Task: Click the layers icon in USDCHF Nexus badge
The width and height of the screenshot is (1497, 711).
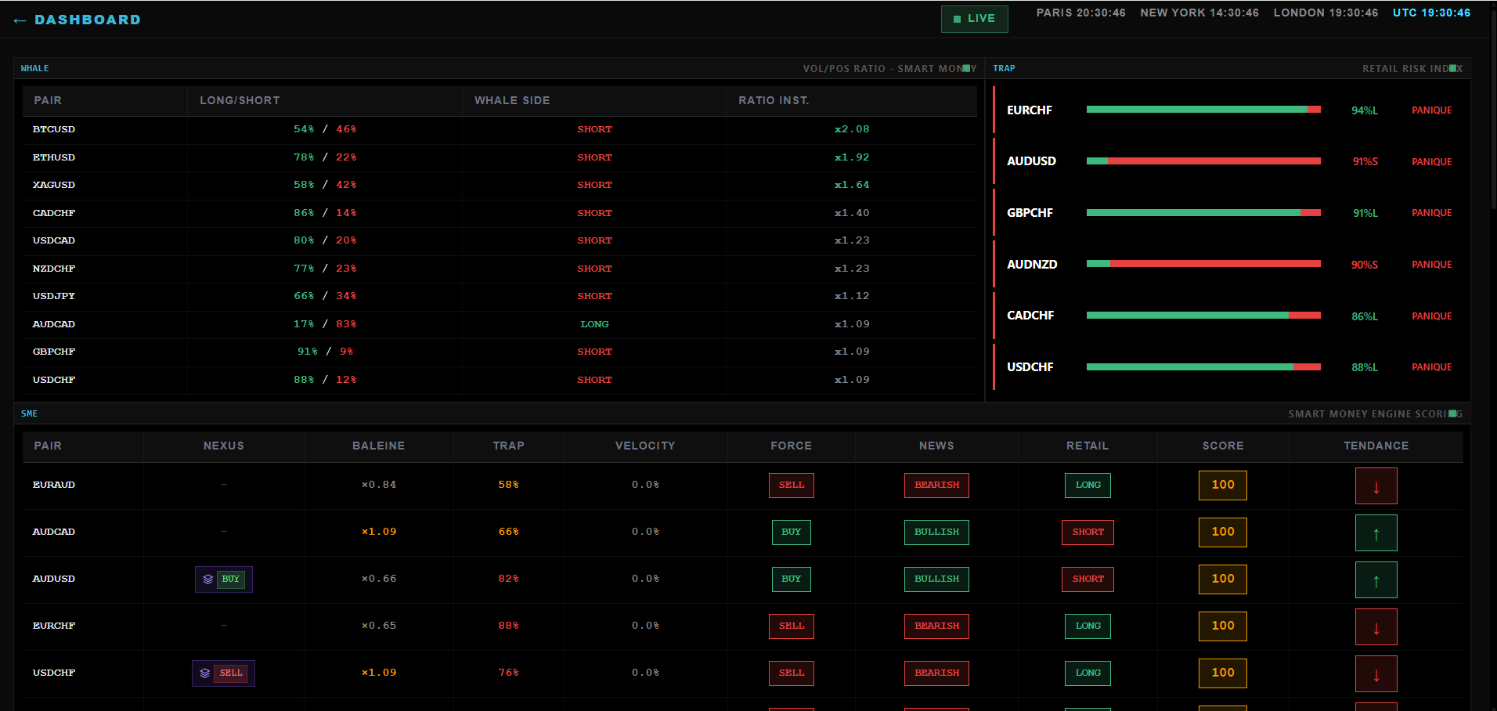Action: pyautogui.click(x=205, y=673)
